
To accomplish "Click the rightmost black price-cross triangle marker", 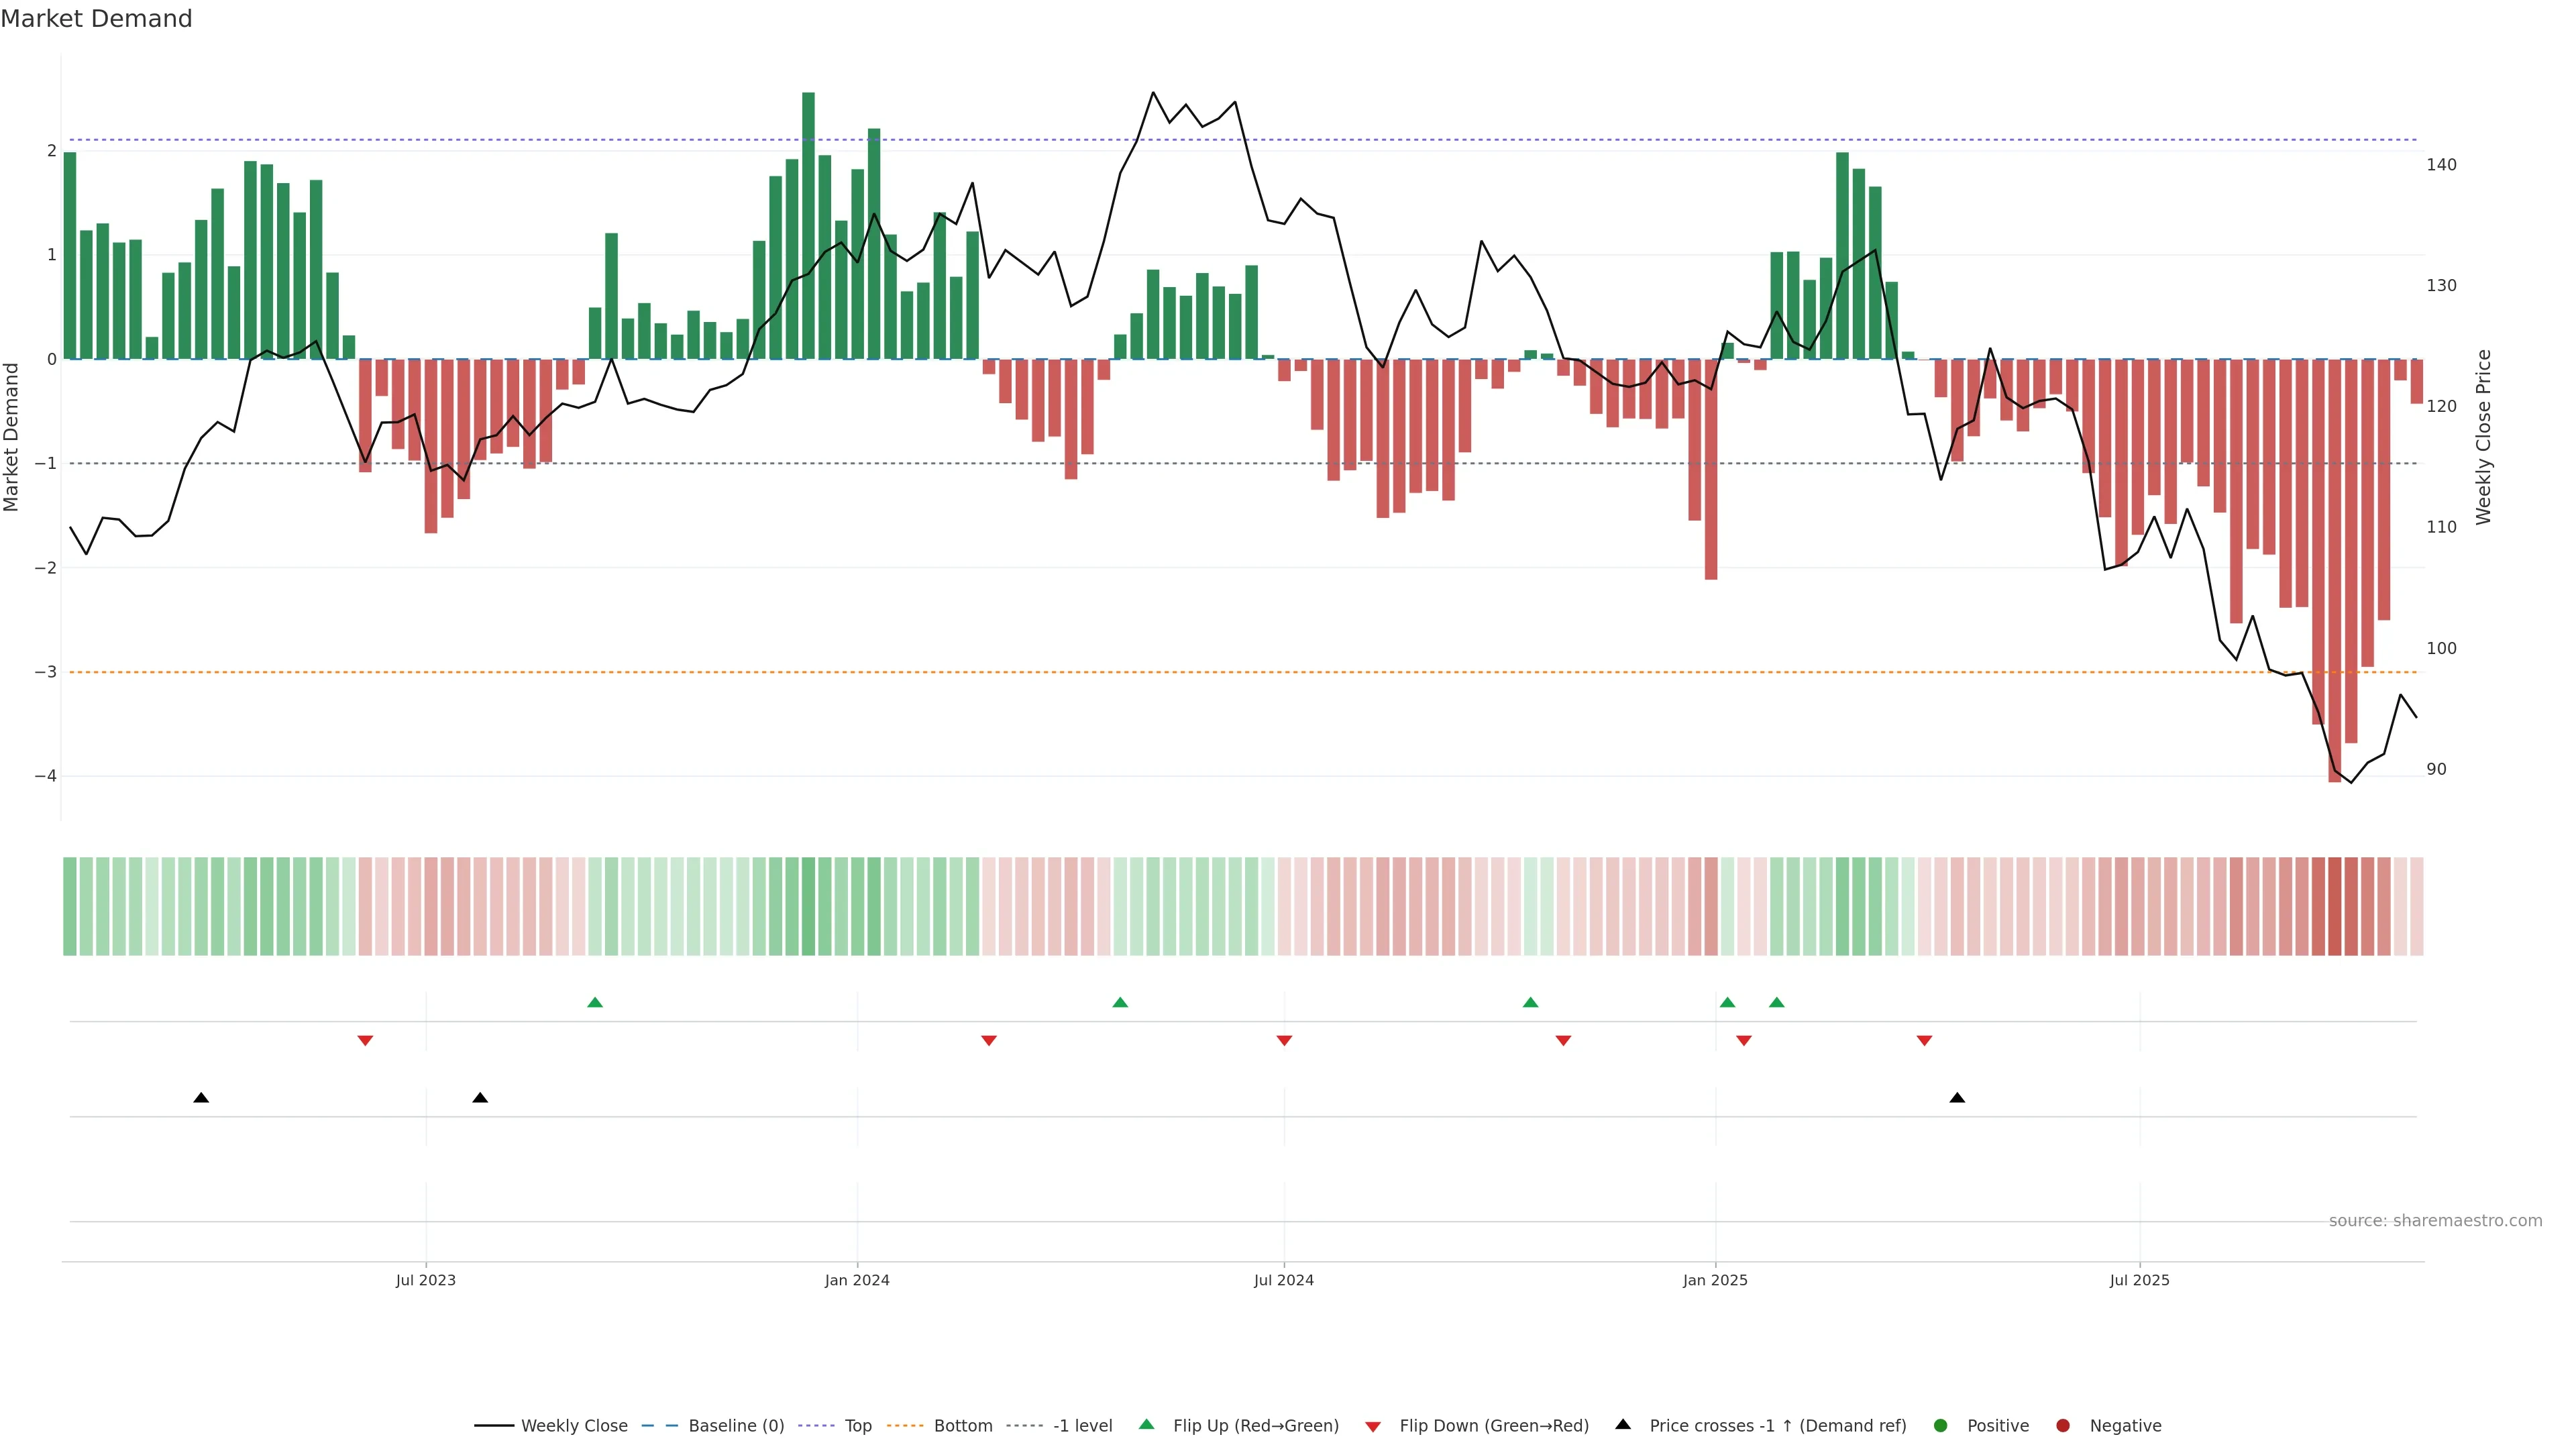I will (x=1957, y=1098).
